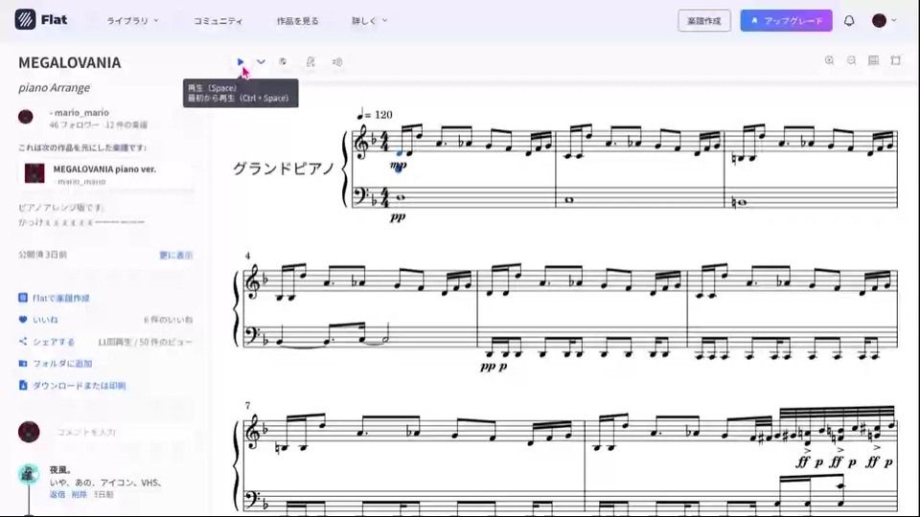Expand the 詳しく dropdown menu
This screenshot has height=517, width=920.
point(370,20)
